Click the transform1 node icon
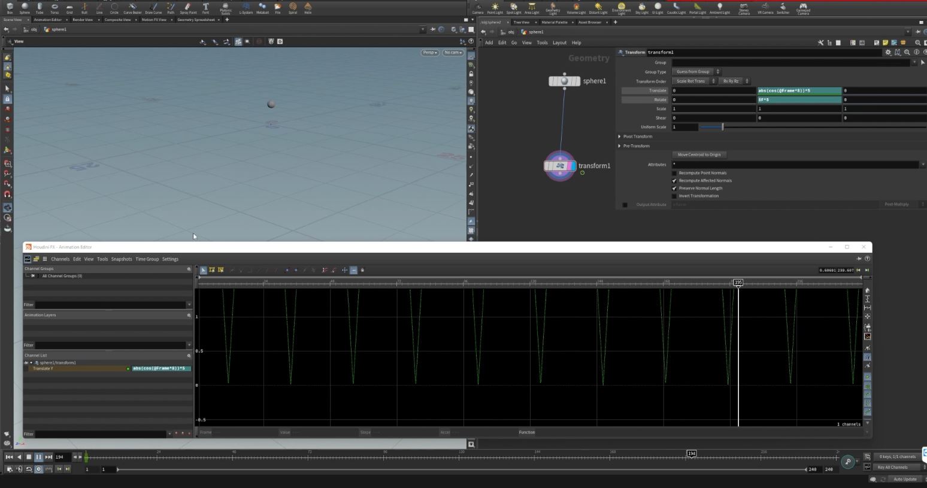The height and width of the screenshot is (488, 927). tap(560, 166)
